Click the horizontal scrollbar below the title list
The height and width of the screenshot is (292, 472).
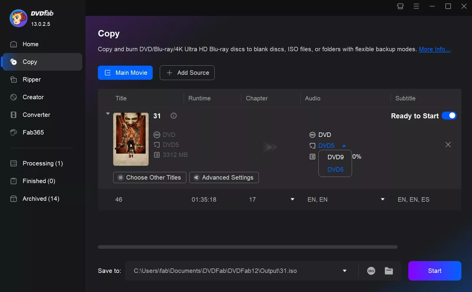247,247
